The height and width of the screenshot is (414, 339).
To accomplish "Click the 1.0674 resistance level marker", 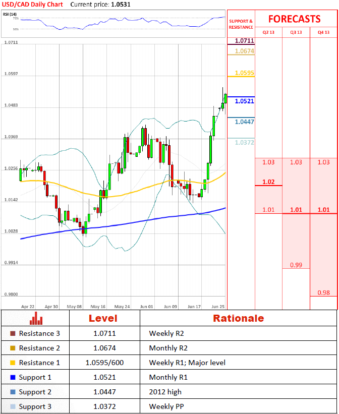I will coord(244,51).
